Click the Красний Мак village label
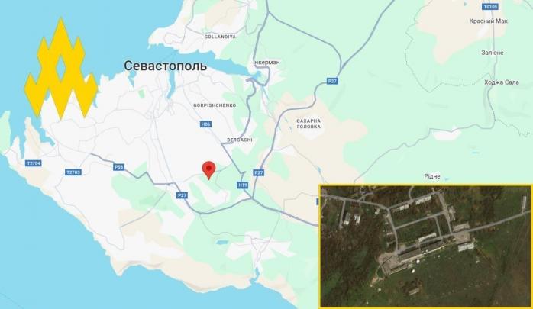Viewport: 533px width, 309px height. pos(489,21)
